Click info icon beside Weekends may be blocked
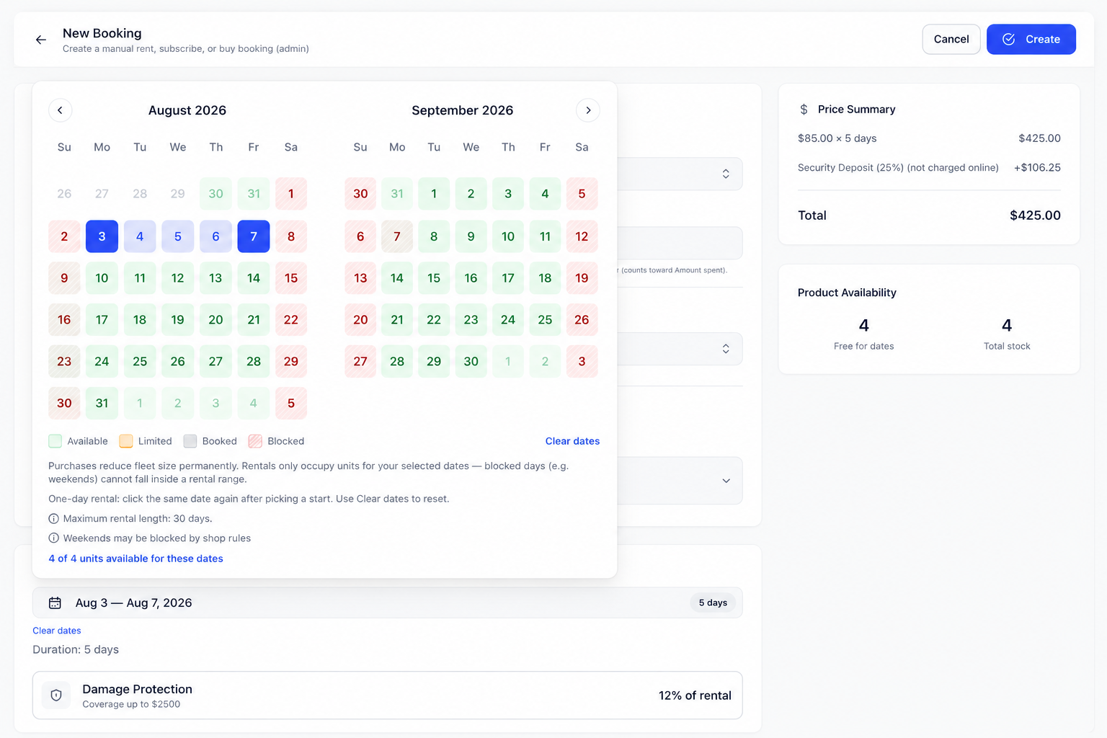The image size is (1107, 738). [x=53, y=538]
